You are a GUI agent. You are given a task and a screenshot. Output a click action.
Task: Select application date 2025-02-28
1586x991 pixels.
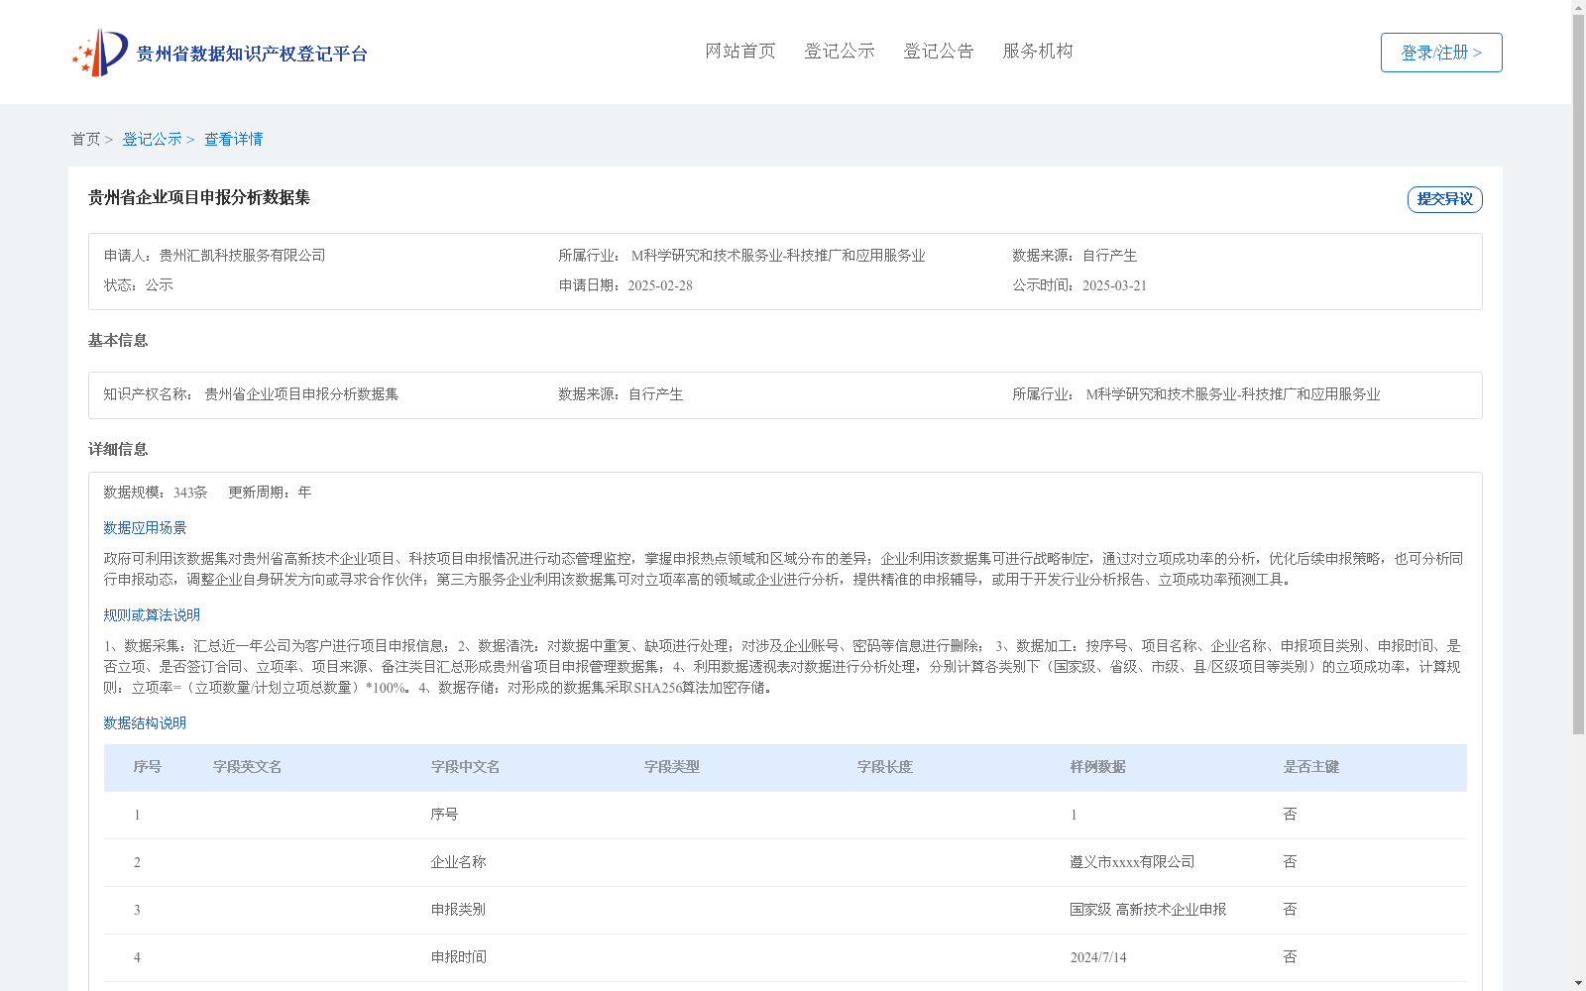[x=660, y=285]
